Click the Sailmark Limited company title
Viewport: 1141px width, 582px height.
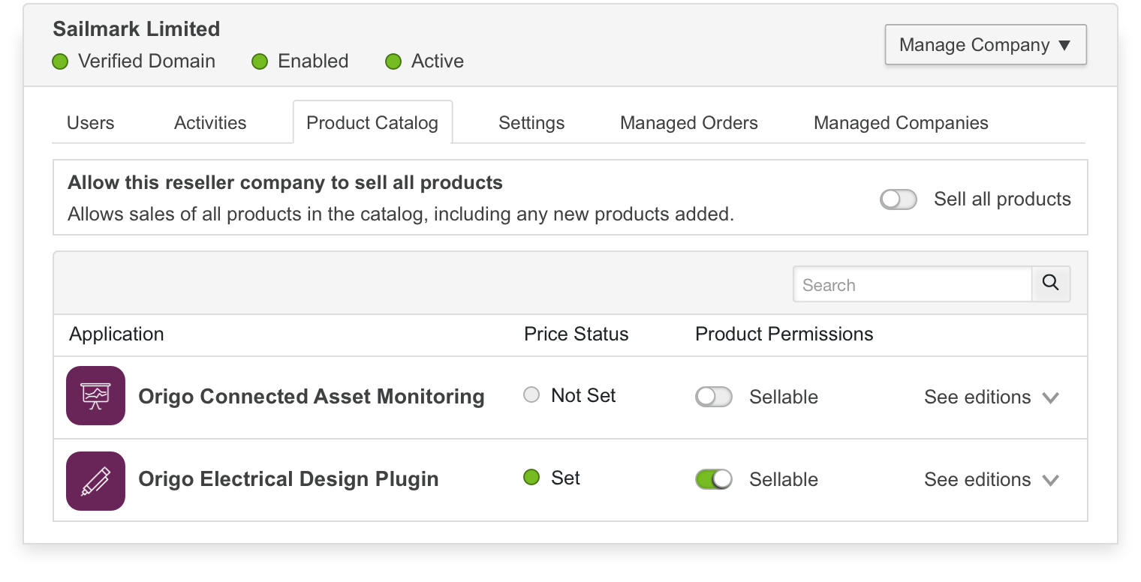click(137, 29)
